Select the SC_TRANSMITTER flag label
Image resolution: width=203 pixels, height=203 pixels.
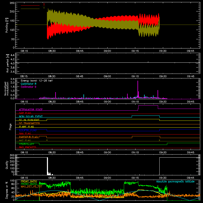point(29,123)
